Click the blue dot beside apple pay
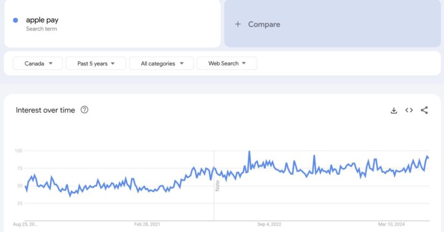 coord(16,20)
